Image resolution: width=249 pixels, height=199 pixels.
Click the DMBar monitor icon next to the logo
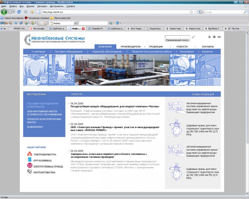11,23
